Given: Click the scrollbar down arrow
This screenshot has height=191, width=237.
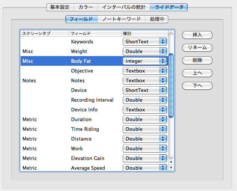Looking at the screenshot, I should click(171, 167).
